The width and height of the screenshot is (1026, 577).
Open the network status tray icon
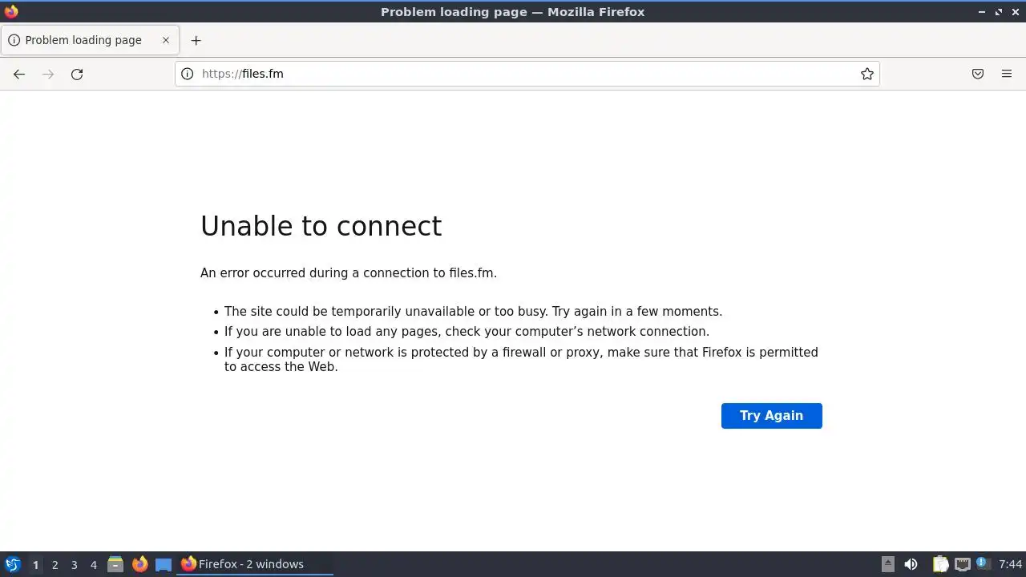[x=962, y=564]
